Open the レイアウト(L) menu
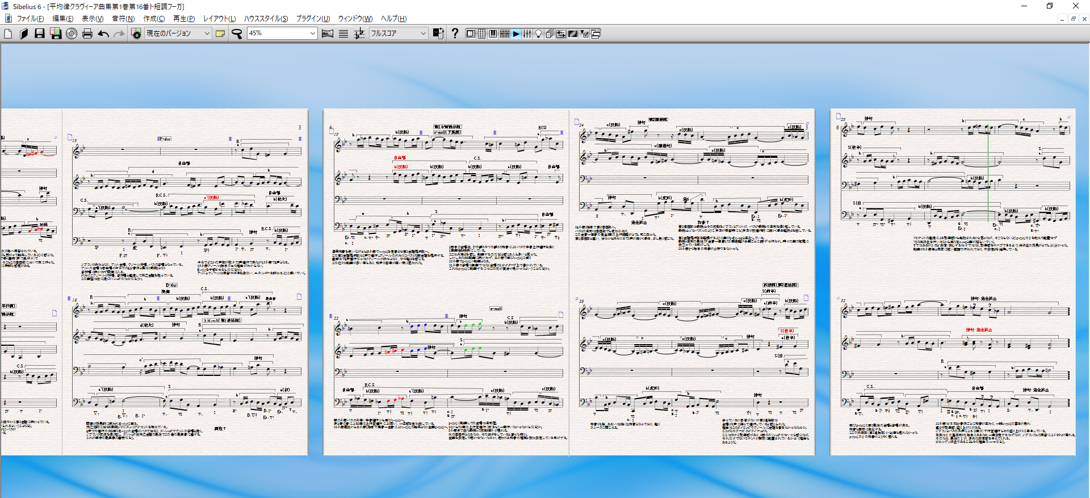This screenshot has height=498, width=1090. pyautogui.click(x=220, y=19)
